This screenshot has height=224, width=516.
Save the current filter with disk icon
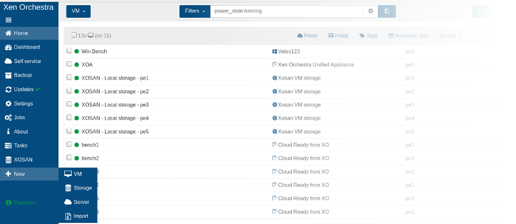point(386,11)
